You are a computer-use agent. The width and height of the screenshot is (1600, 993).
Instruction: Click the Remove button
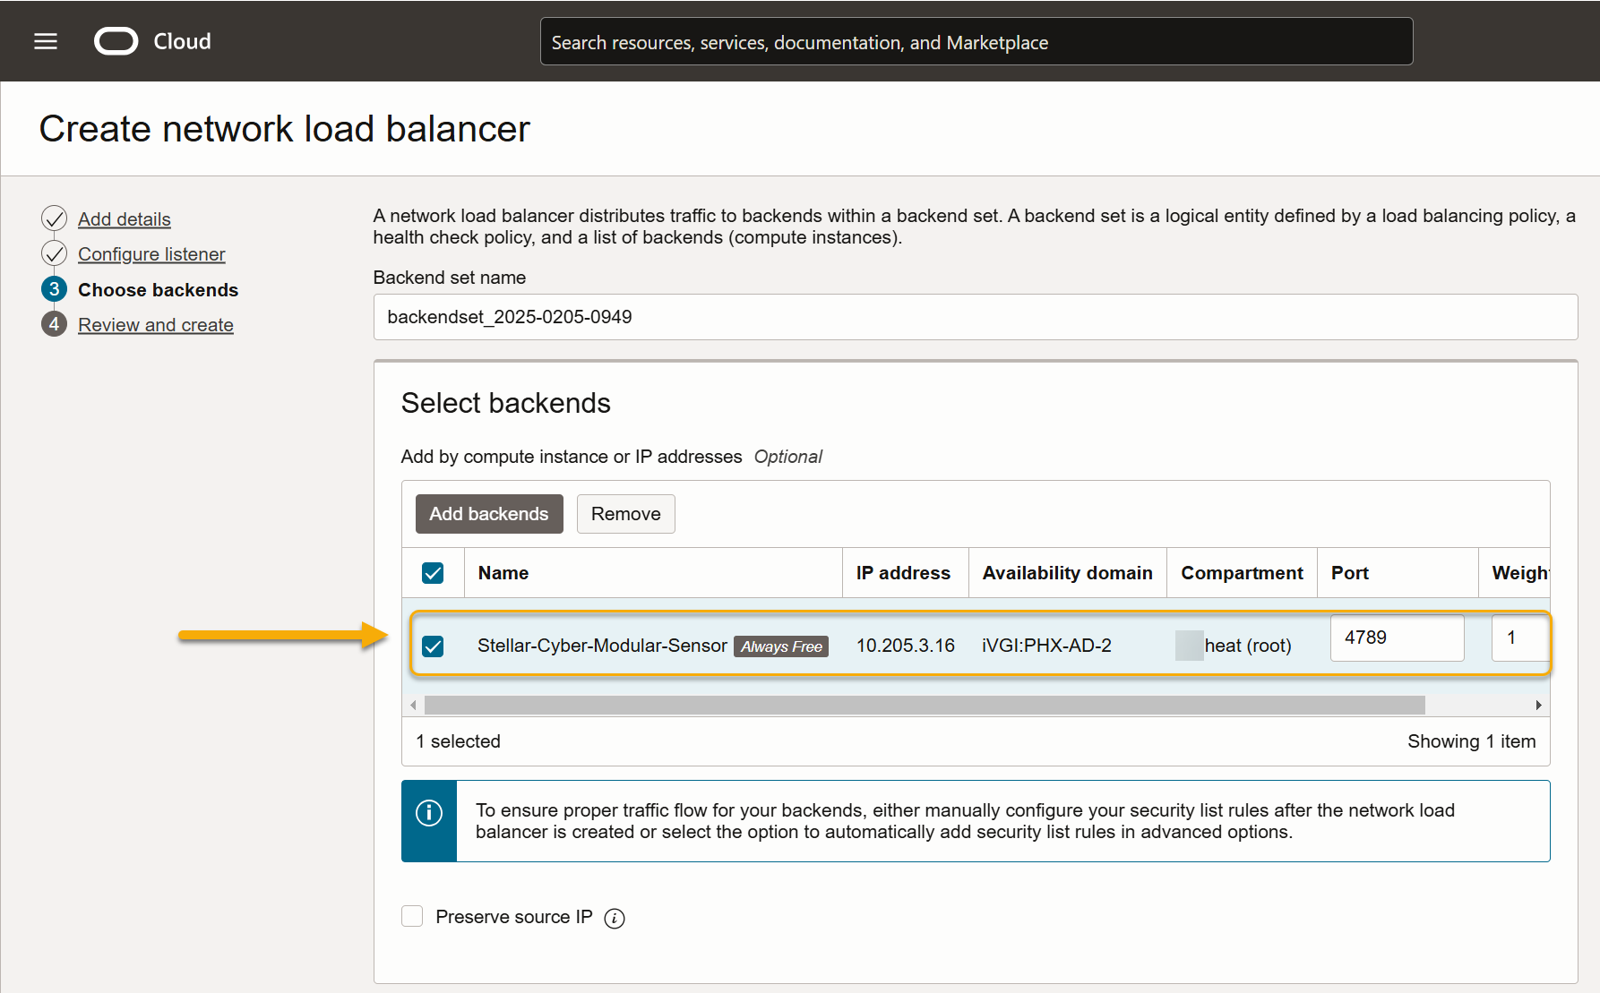[x=625, y=514]
